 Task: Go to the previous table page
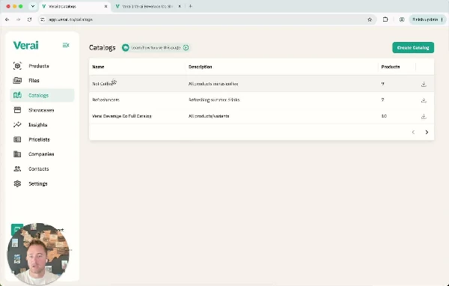413,132
